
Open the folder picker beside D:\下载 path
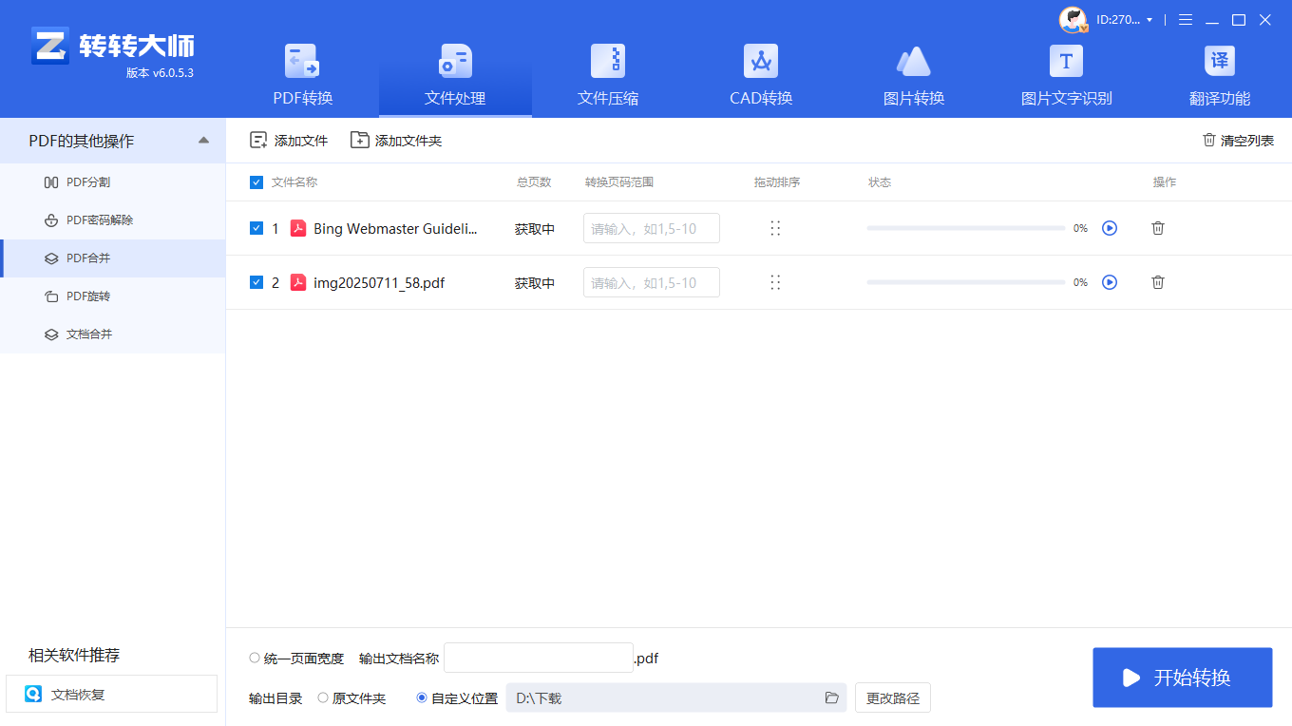point(831,697)
